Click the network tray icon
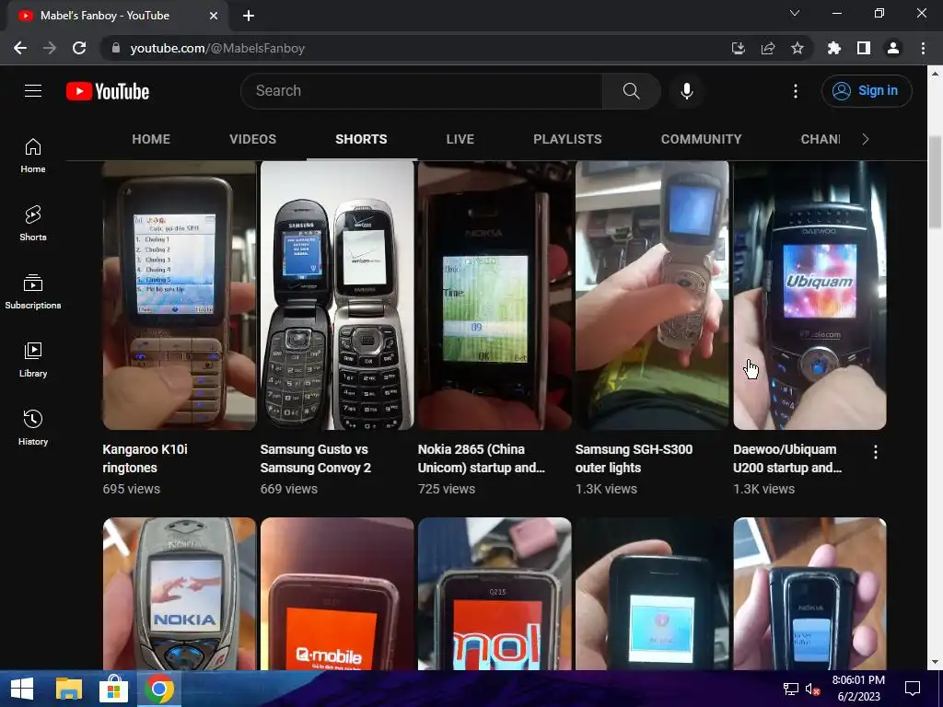The width and height of the screenshot is (943, 707). click(790, 689)
